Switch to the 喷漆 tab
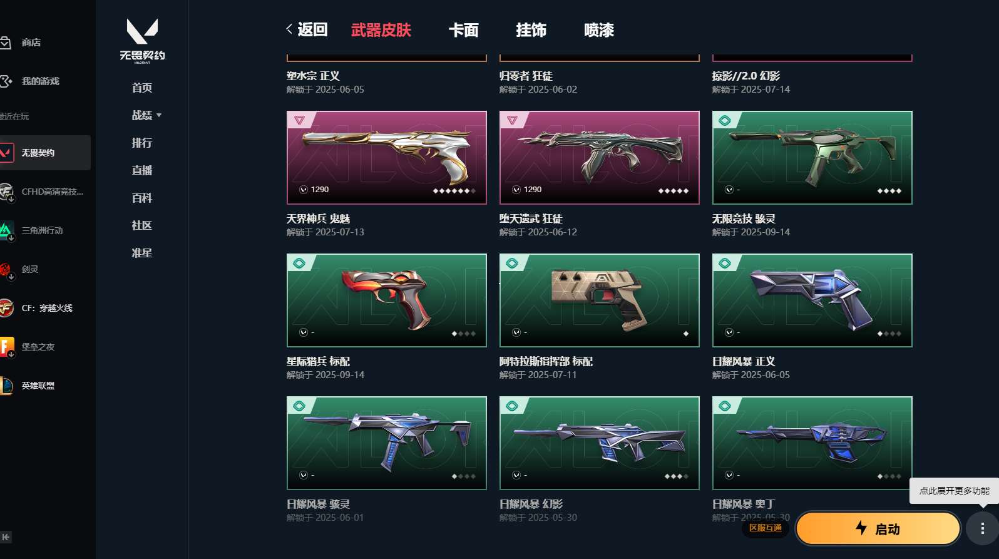999x559 pixels. point(599,30)
